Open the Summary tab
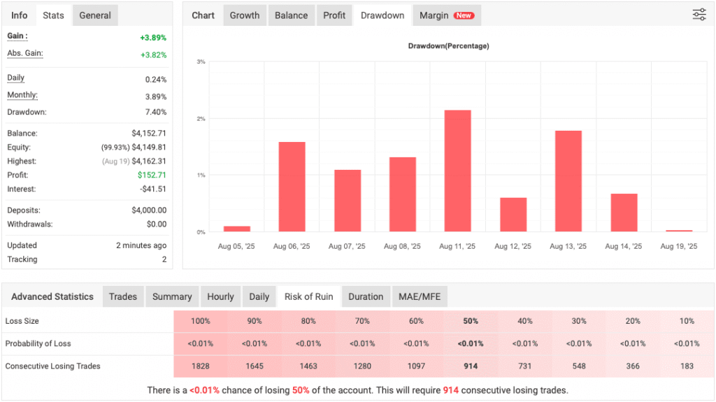 172,296
